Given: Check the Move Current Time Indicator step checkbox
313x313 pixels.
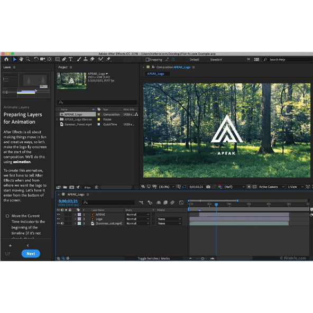Looking at the screenshot, I should 7,216.
